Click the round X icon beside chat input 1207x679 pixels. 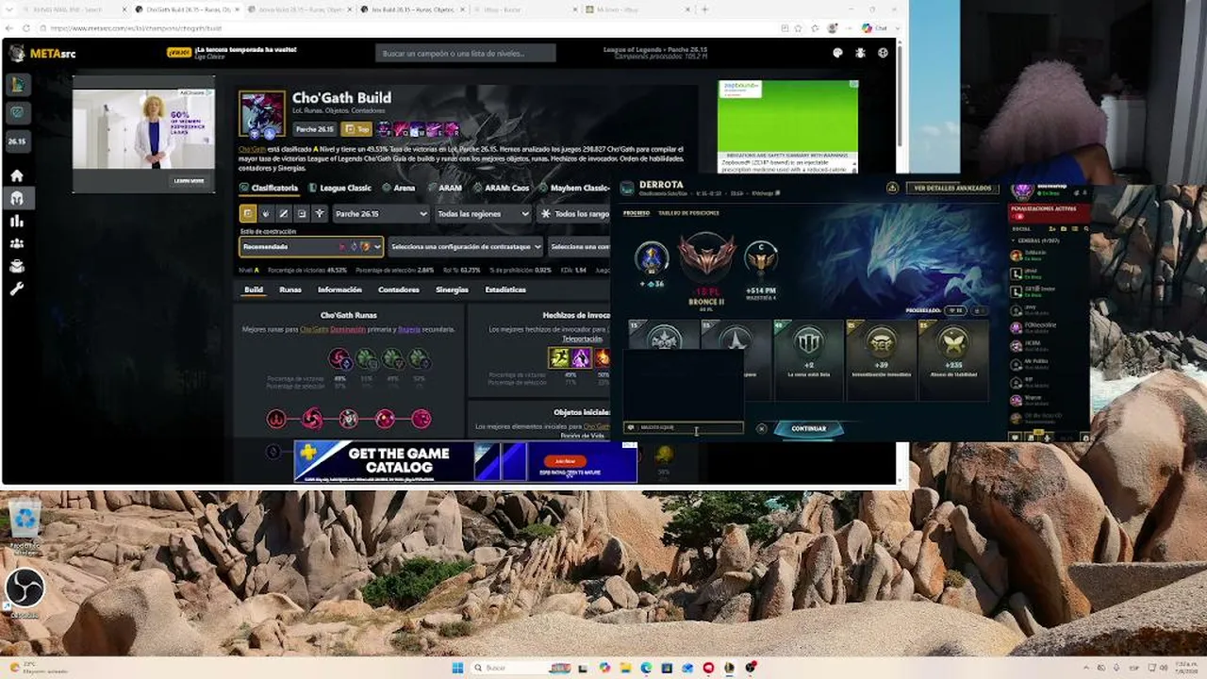click(762, 428)
